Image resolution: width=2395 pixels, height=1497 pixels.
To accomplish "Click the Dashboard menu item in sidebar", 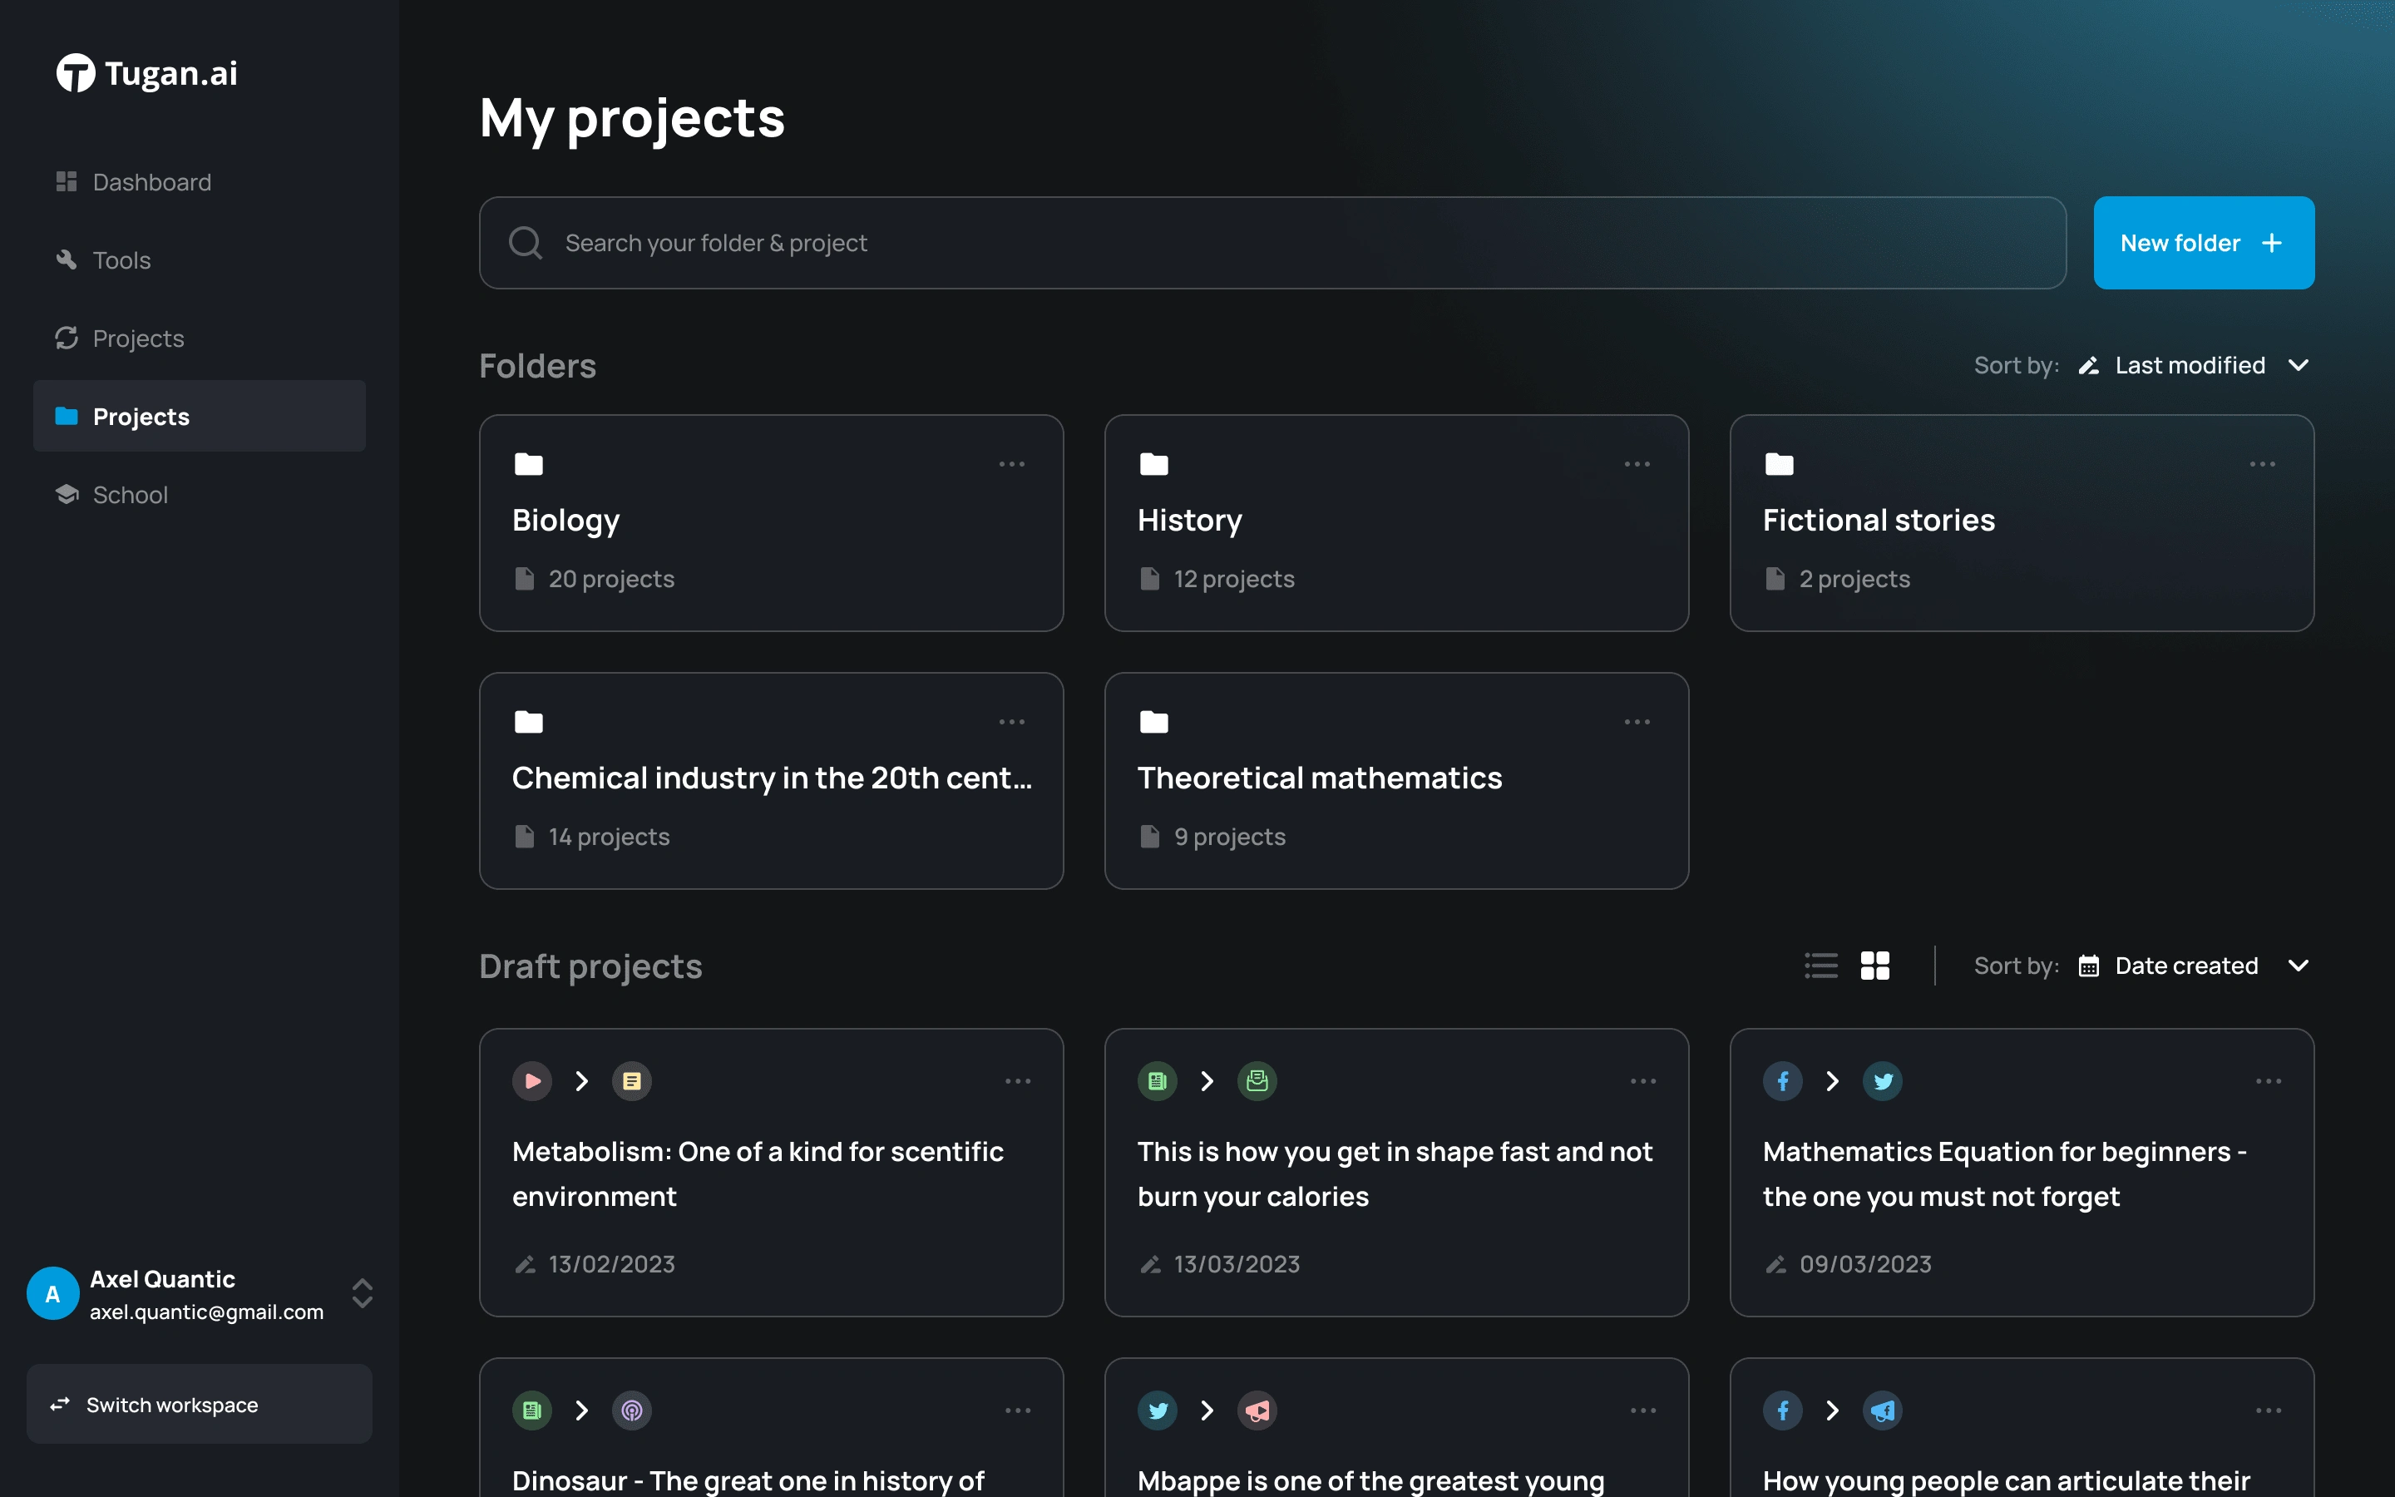I will click(x=151, y=181).
